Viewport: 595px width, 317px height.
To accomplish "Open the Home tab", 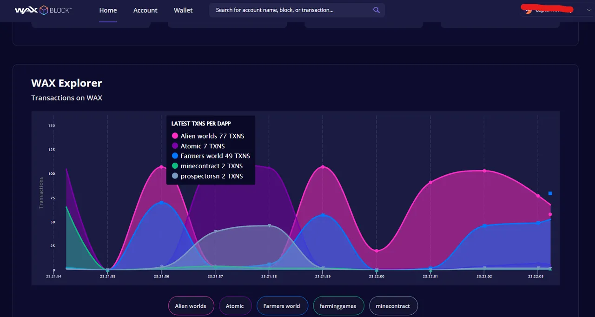I will tap(108, 10).
